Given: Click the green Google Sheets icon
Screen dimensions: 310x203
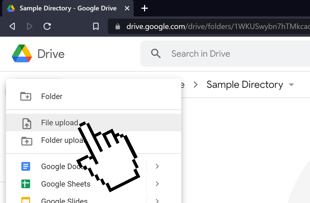Looking at the screenshot, I should coord(26,184).
